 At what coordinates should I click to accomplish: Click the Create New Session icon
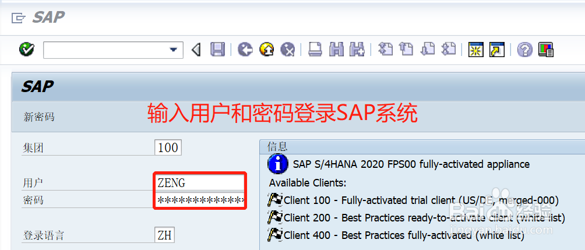pos(475,50)
